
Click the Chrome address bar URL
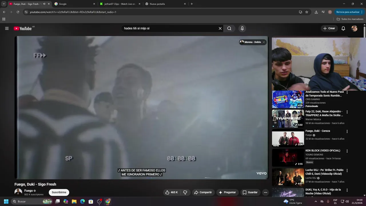click(x=73, y=12)
